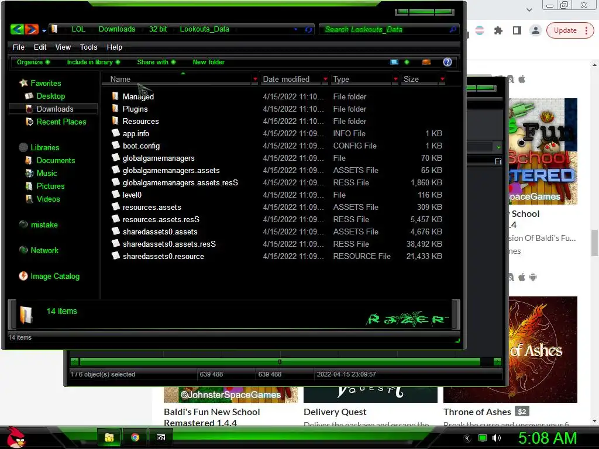Open the Date modified column filter dropdown
This screenshot has width=599, height=449.
[325, 79]
